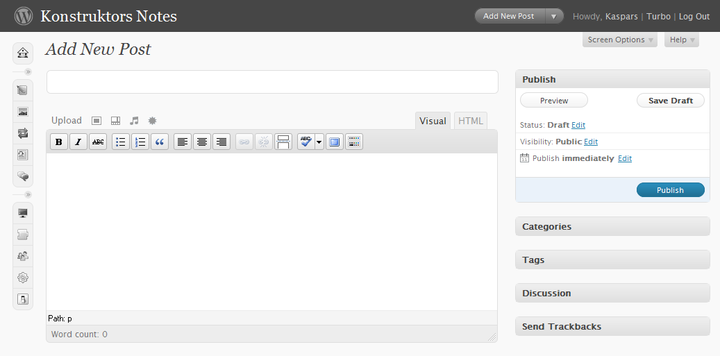720x356 pixels.
Task: Center align the text
Action: click(x=202, y=142)
